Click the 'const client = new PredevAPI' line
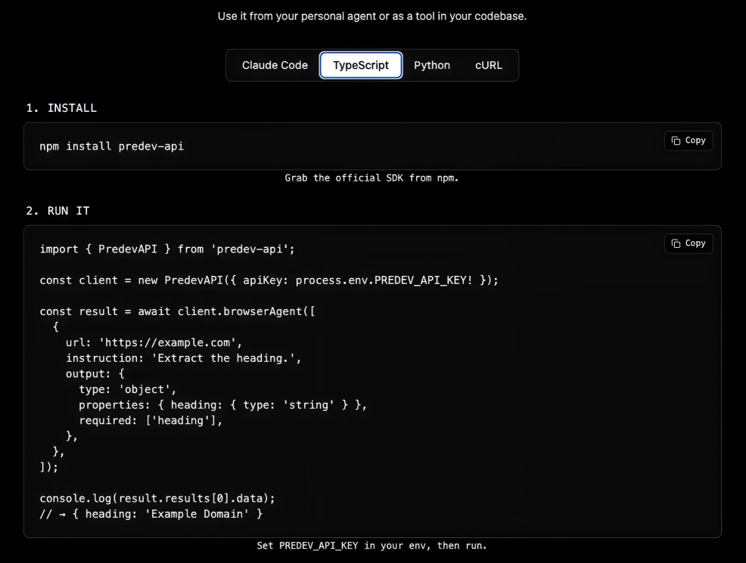 point(269,280)
